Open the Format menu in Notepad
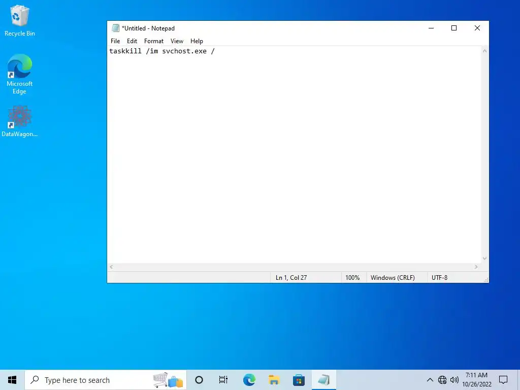The width and height of the screenshot is (520, 390). (154, 41)
